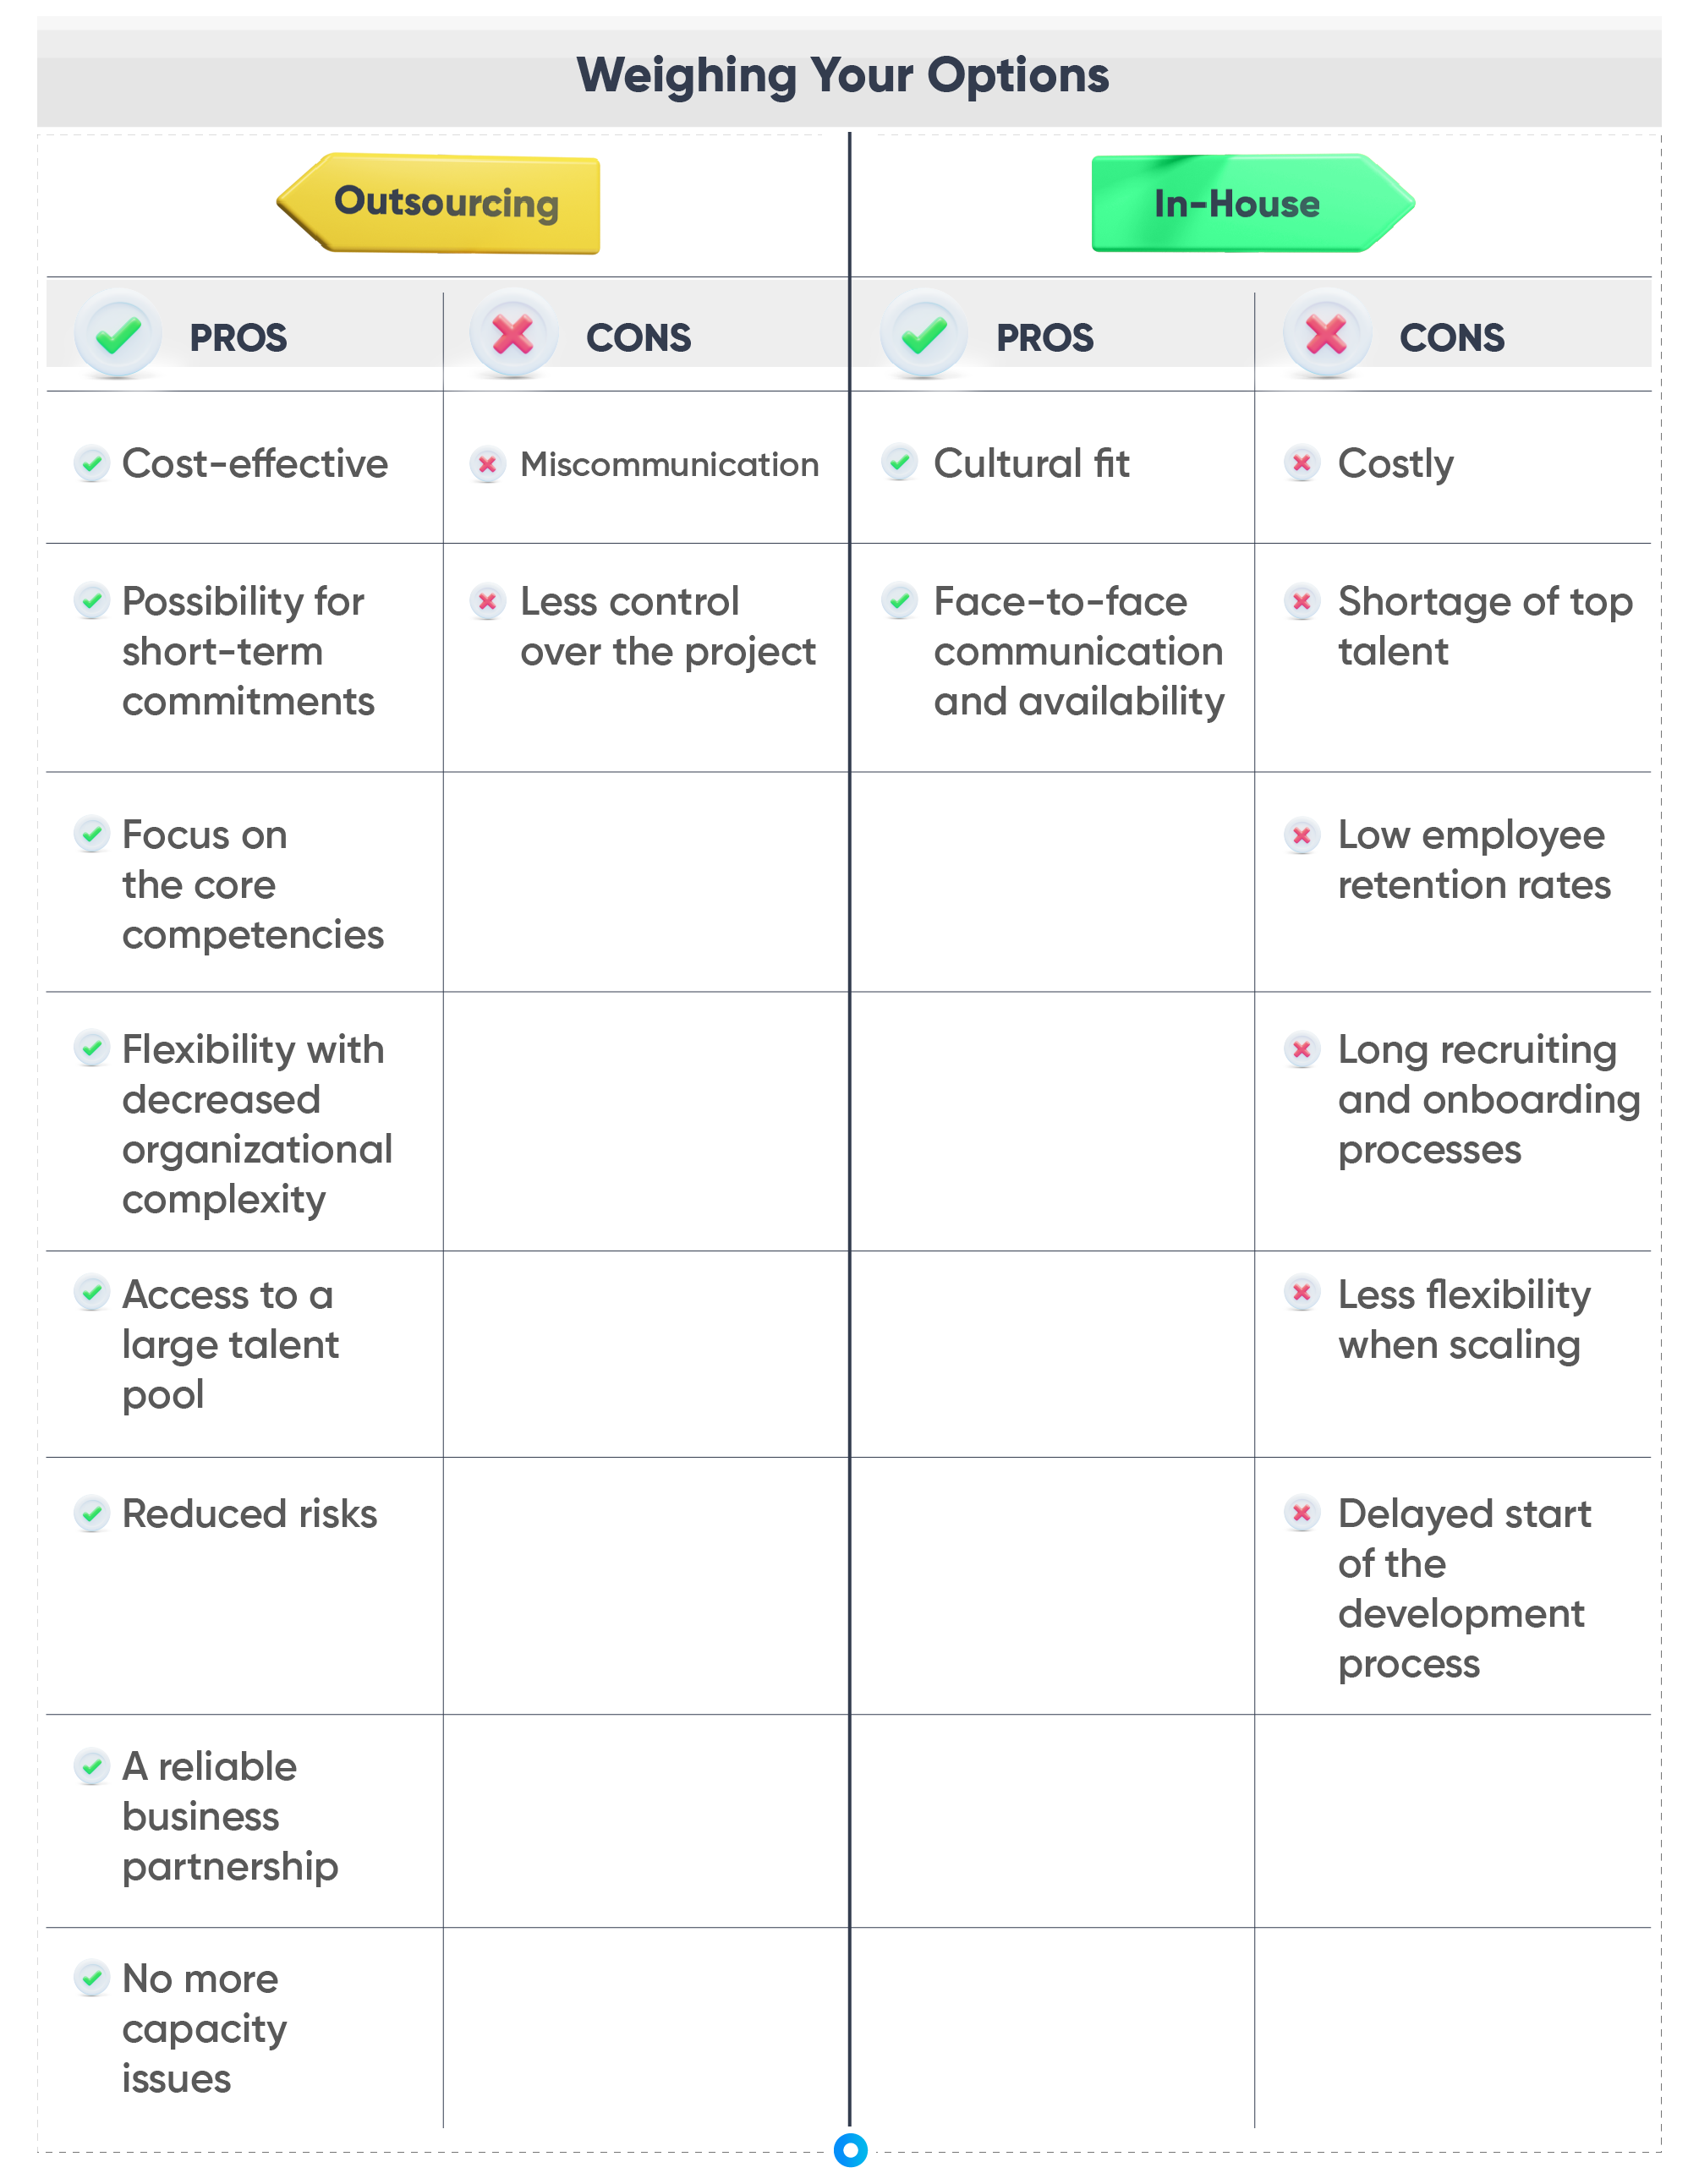
Task: Click the red X beside Outsourcing CONS header
Action: [513, 335]
